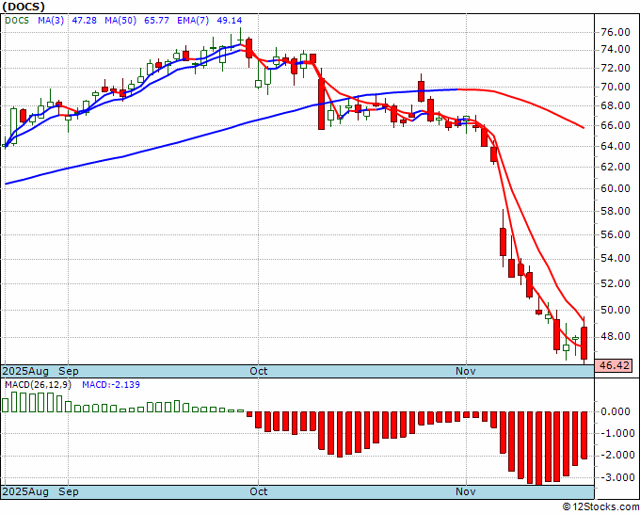Click the MACD(26,12,9) indicator label
The image size is (640, 514).
click(x=38, y=385)
